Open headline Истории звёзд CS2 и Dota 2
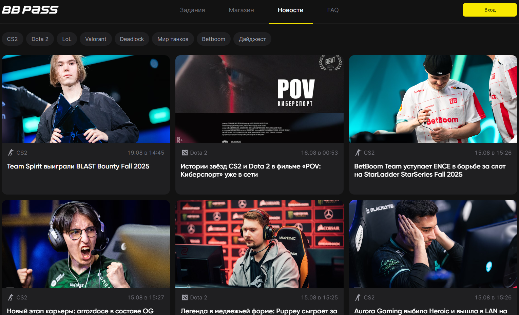This screenshot has width=519, height=315. (251, 170)
